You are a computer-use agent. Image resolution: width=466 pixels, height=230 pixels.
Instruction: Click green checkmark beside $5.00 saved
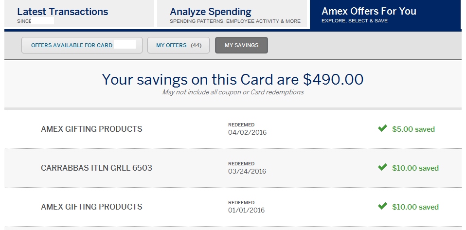tap(382, 129)
